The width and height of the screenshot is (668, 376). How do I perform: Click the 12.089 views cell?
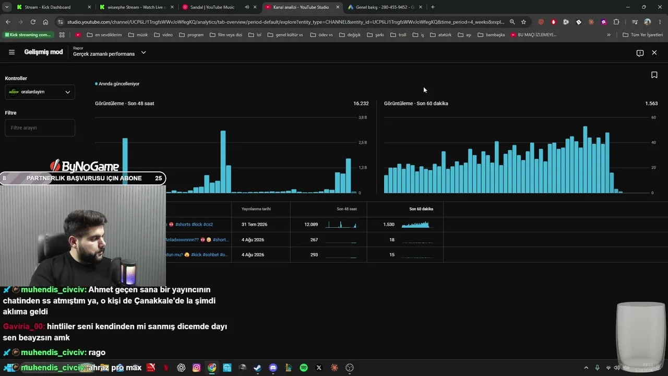(311, 225)
